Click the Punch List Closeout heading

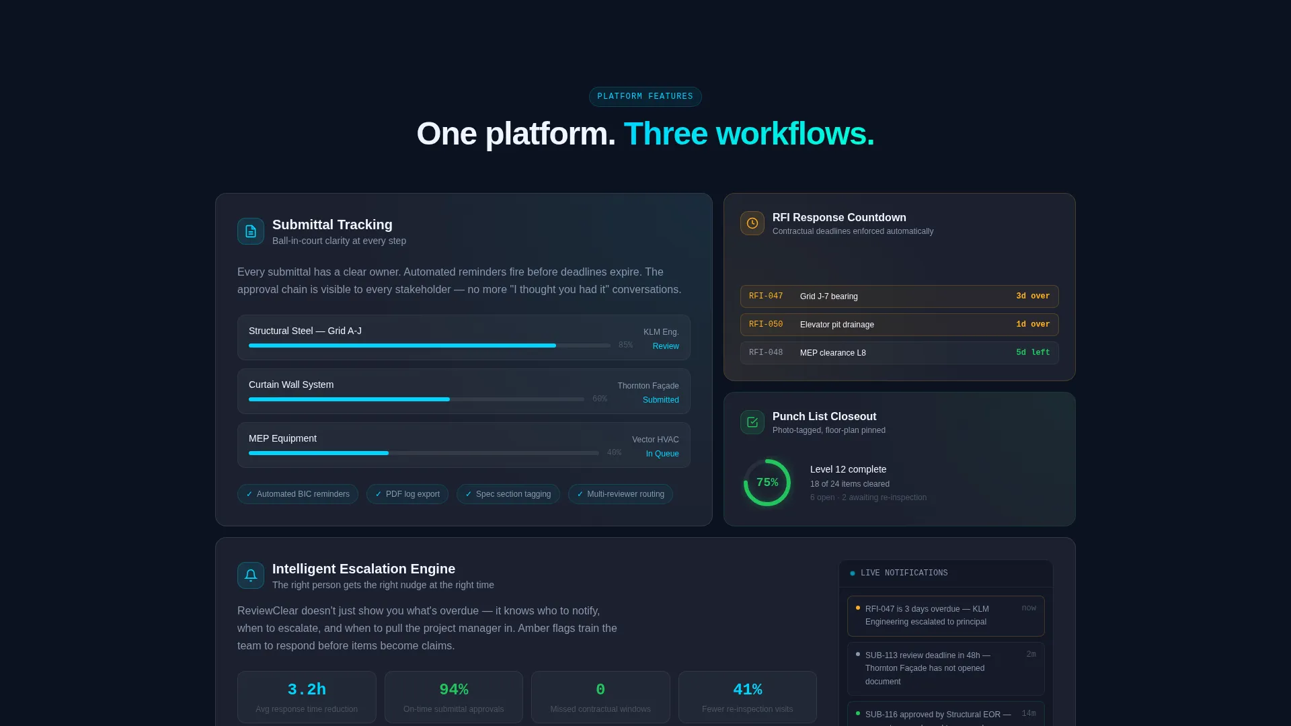tap(824, 417)
